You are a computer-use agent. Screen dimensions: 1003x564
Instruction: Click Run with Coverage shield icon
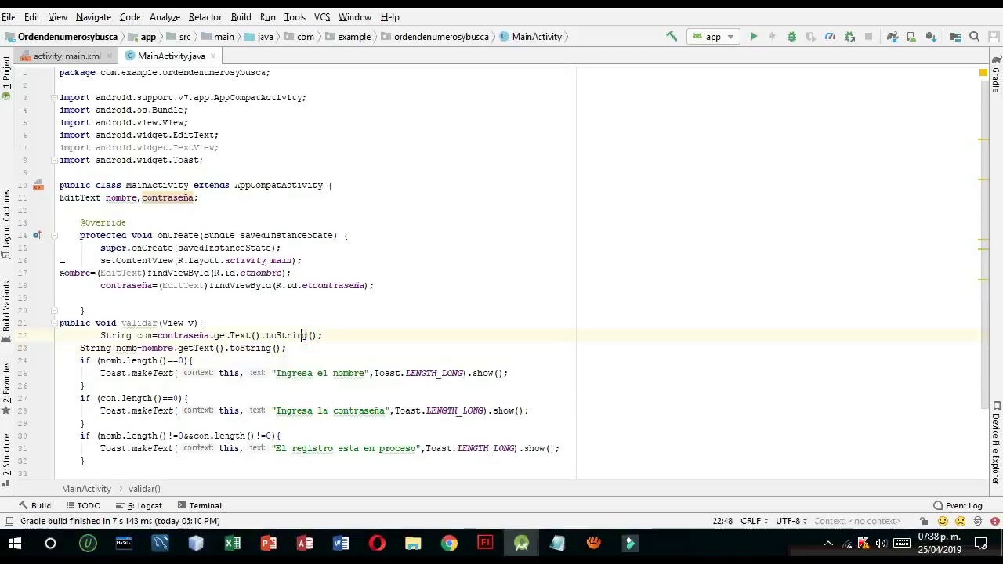tap(810, 37)
